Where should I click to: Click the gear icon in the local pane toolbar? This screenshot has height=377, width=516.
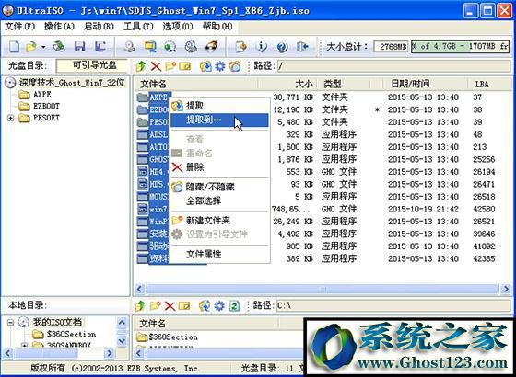click(219, 306)
